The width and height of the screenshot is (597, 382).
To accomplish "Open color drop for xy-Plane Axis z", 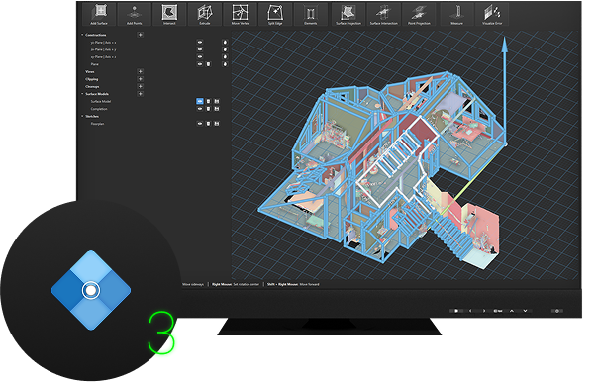I will [225, 56].
